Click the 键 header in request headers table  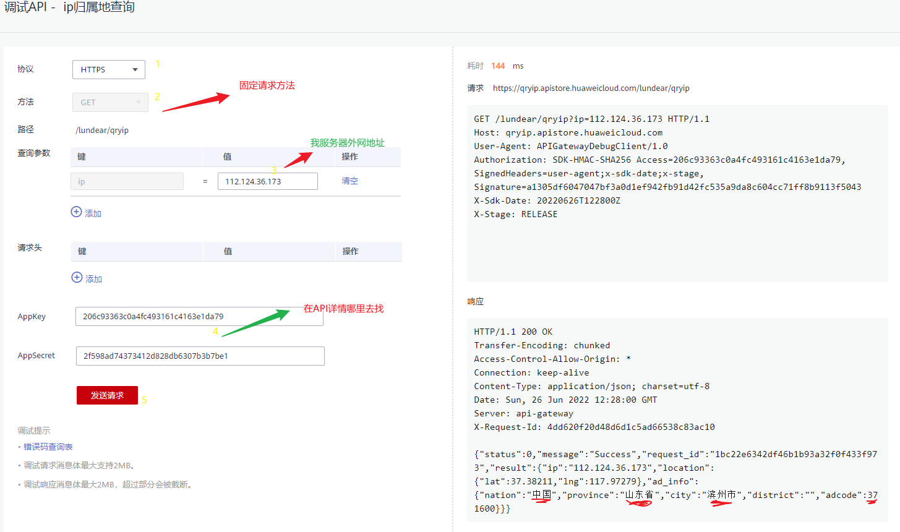82,251
